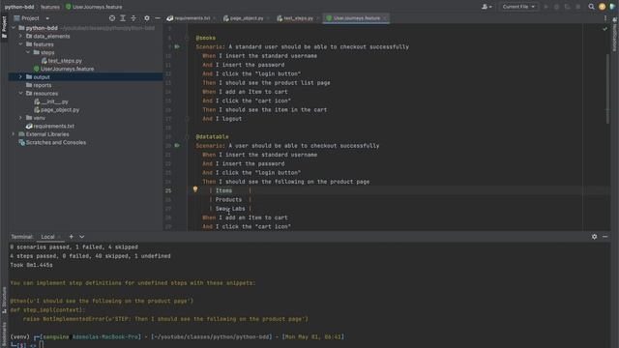Add a new terminal session with plus

[71, 237]
